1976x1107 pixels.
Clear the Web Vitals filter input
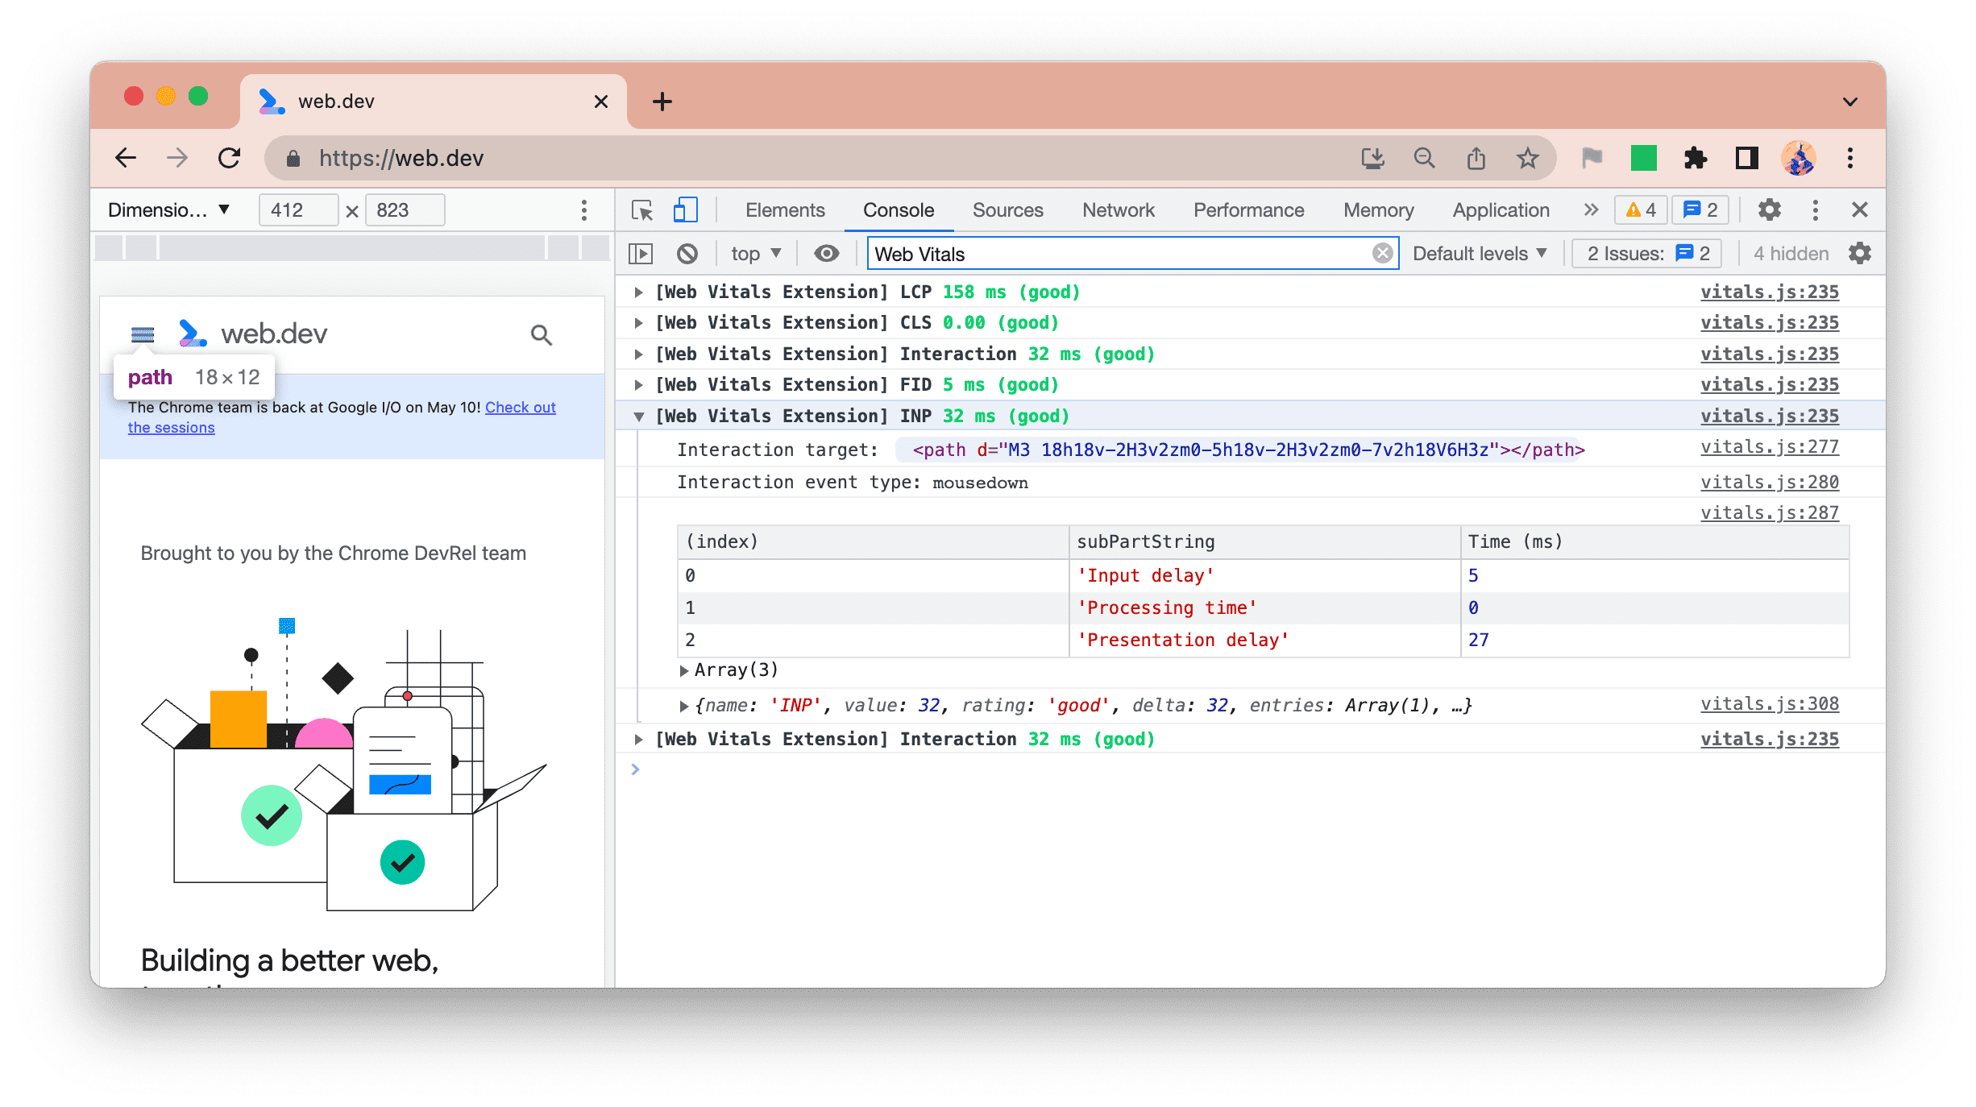[1383, 254]
